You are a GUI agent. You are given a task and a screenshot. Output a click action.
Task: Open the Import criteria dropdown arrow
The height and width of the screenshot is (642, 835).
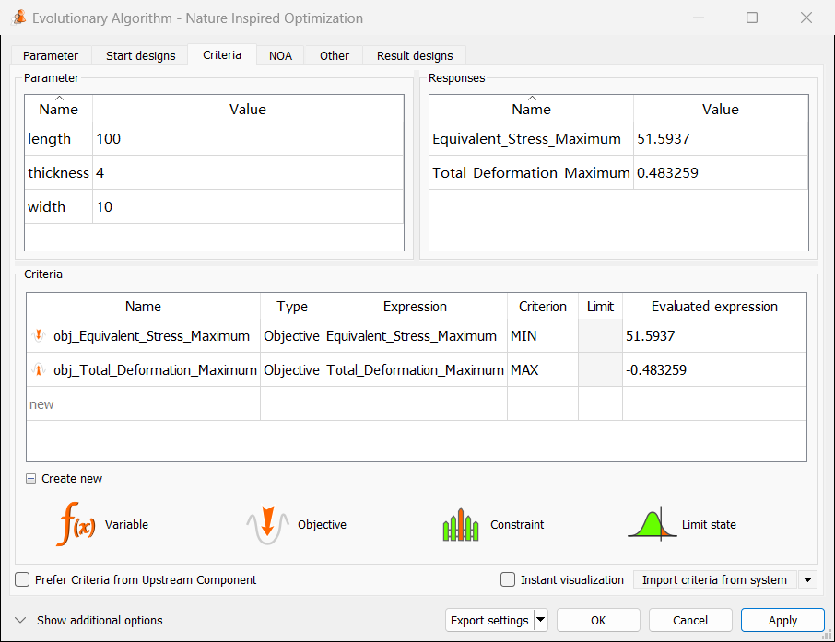tap(808, 579)
